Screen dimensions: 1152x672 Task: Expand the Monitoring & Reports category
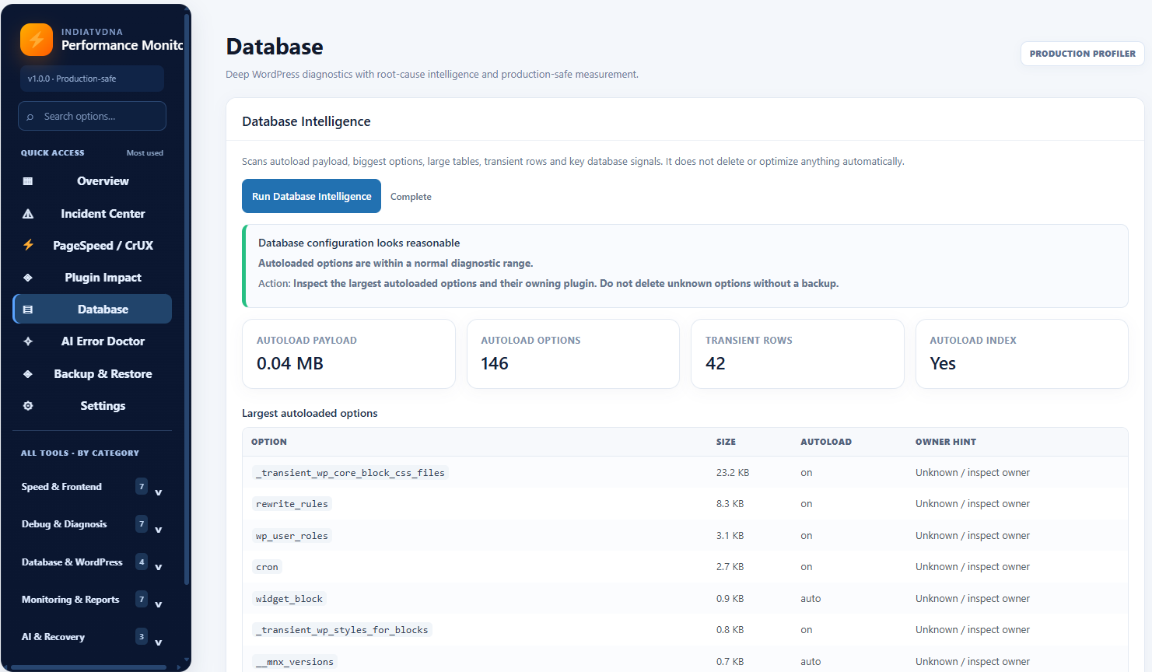[93, 599]
